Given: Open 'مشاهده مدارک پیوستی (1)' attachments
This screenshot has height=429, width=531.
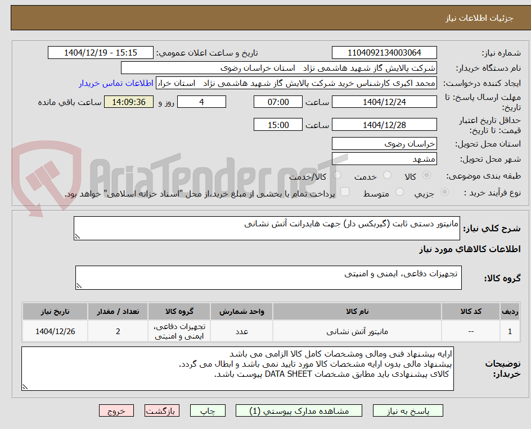Looking at the screenshot, I should tap(299, 410).
